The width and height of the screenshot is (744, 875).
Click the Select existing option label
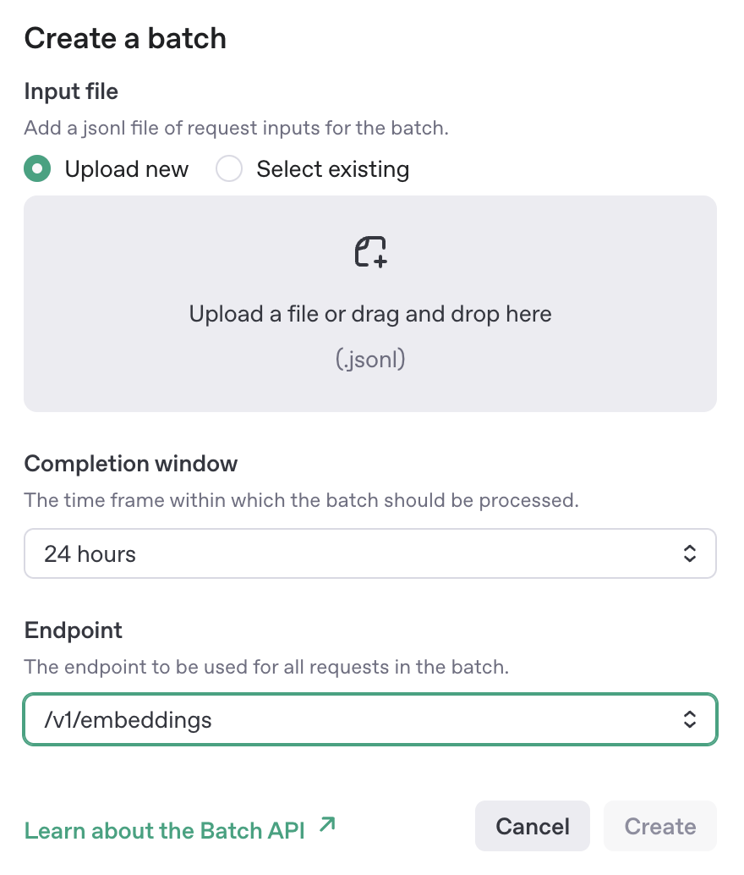click(x=332, y=169)
